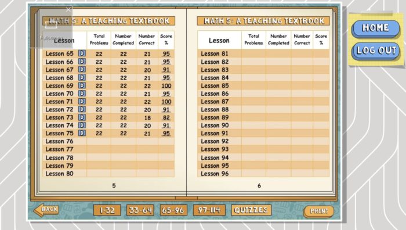
Task: Open Lesson 70 score link
Action: tap(166, 94)
